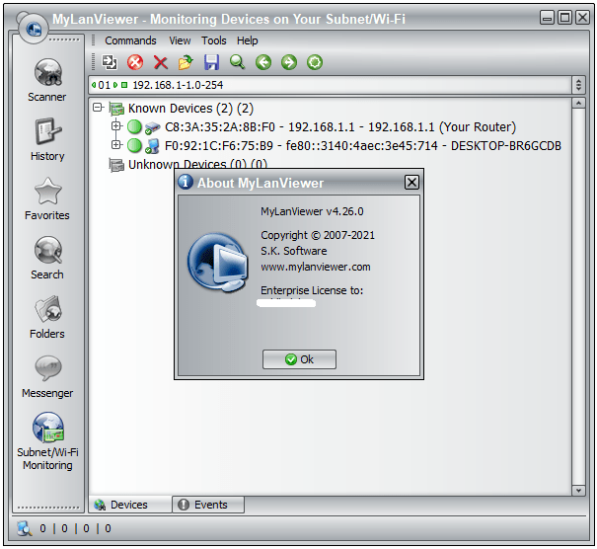The width and height of the screenshot is (597, 549).
Task: Click the www.mylanviewer.com link
Action: pos(315,267)
